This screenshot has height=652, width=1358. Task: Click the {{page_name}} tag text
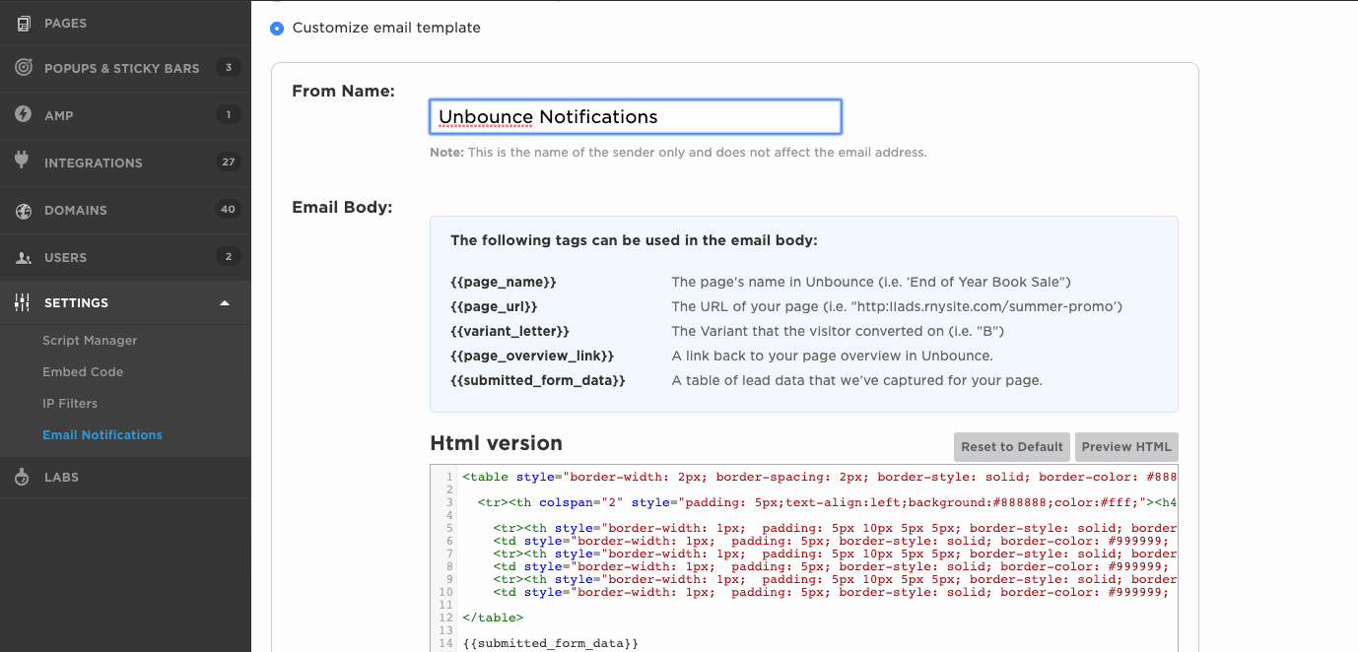click(x=504, y=282)
